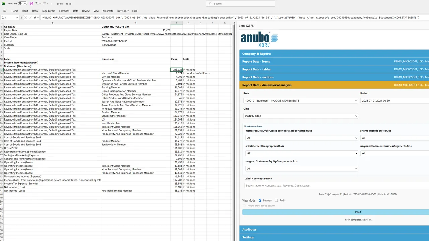Click the Retained Earnings Member cell
The image size is (429, 241).
pyautogui.click(x=135, y=191)
